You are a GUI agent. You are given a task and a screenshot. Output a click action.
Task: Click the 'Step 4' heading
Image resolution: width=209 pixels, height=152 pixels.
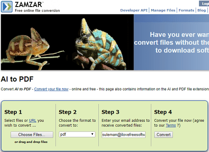pyautogui.click(x=163, y=112)
